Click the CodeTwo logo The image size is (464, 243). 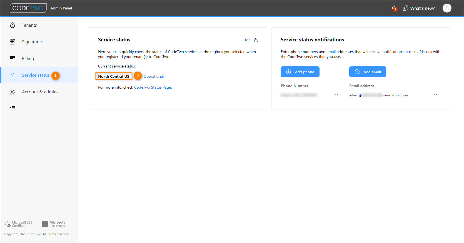coord(28,8)
